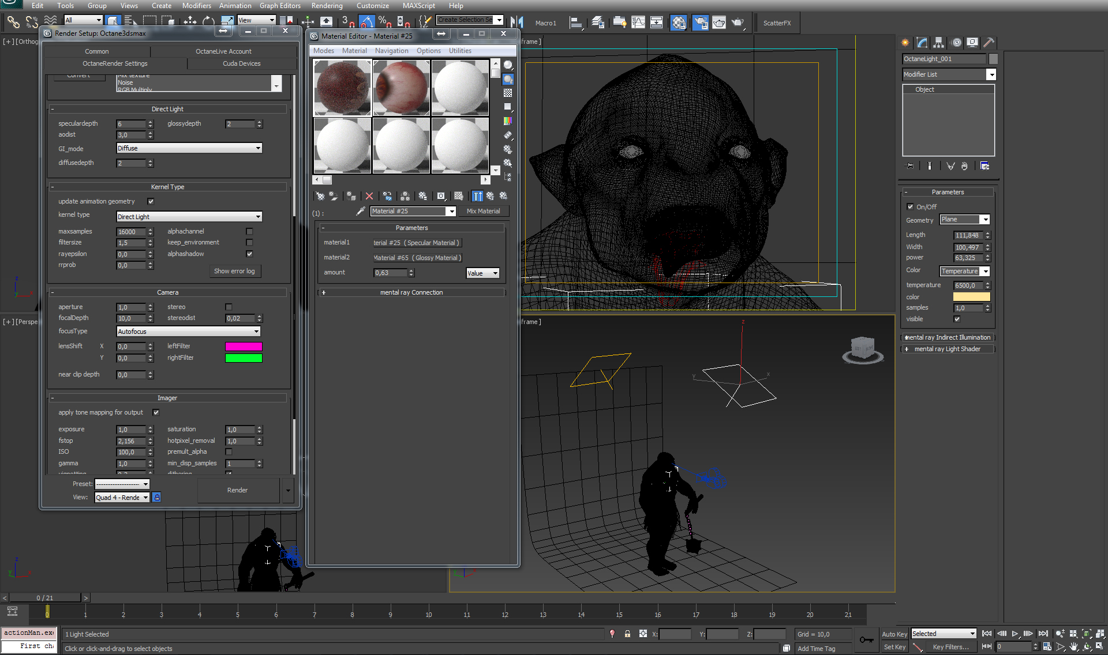
Task: Click the magenta leftFilter color swatch
Action: (x=244, y=347)
